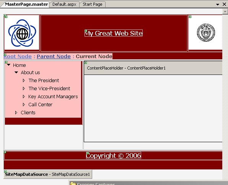Expand The President node

24,80
